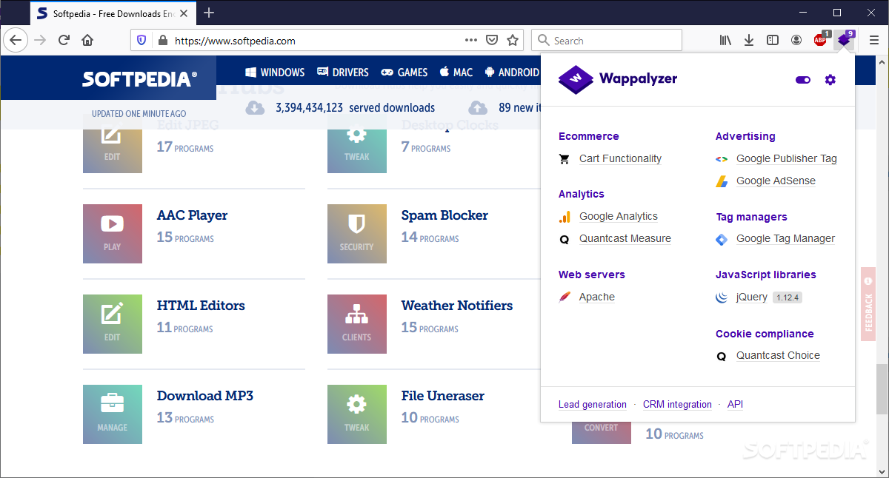Image resolution: width=889 pixels, height=478 pixels.
Task: Click the browser Forward arrow button
Action: (40, 40)
